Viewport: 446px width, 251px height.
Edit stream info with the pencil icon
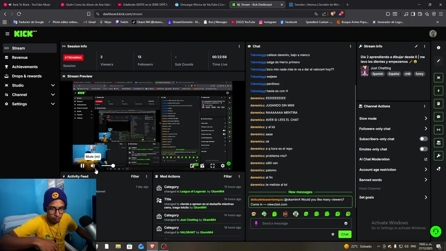tap(416, 46)
